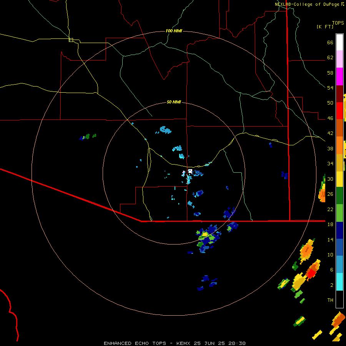Click the legend value 66

tap(330, 42)
